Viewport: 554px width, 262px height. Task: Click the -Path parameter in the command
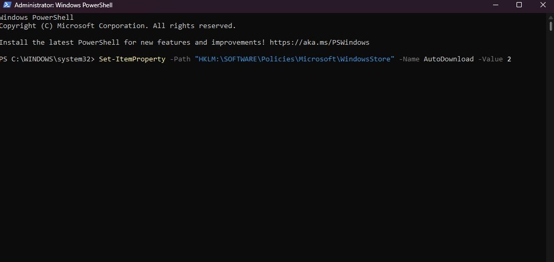[180, 59]
